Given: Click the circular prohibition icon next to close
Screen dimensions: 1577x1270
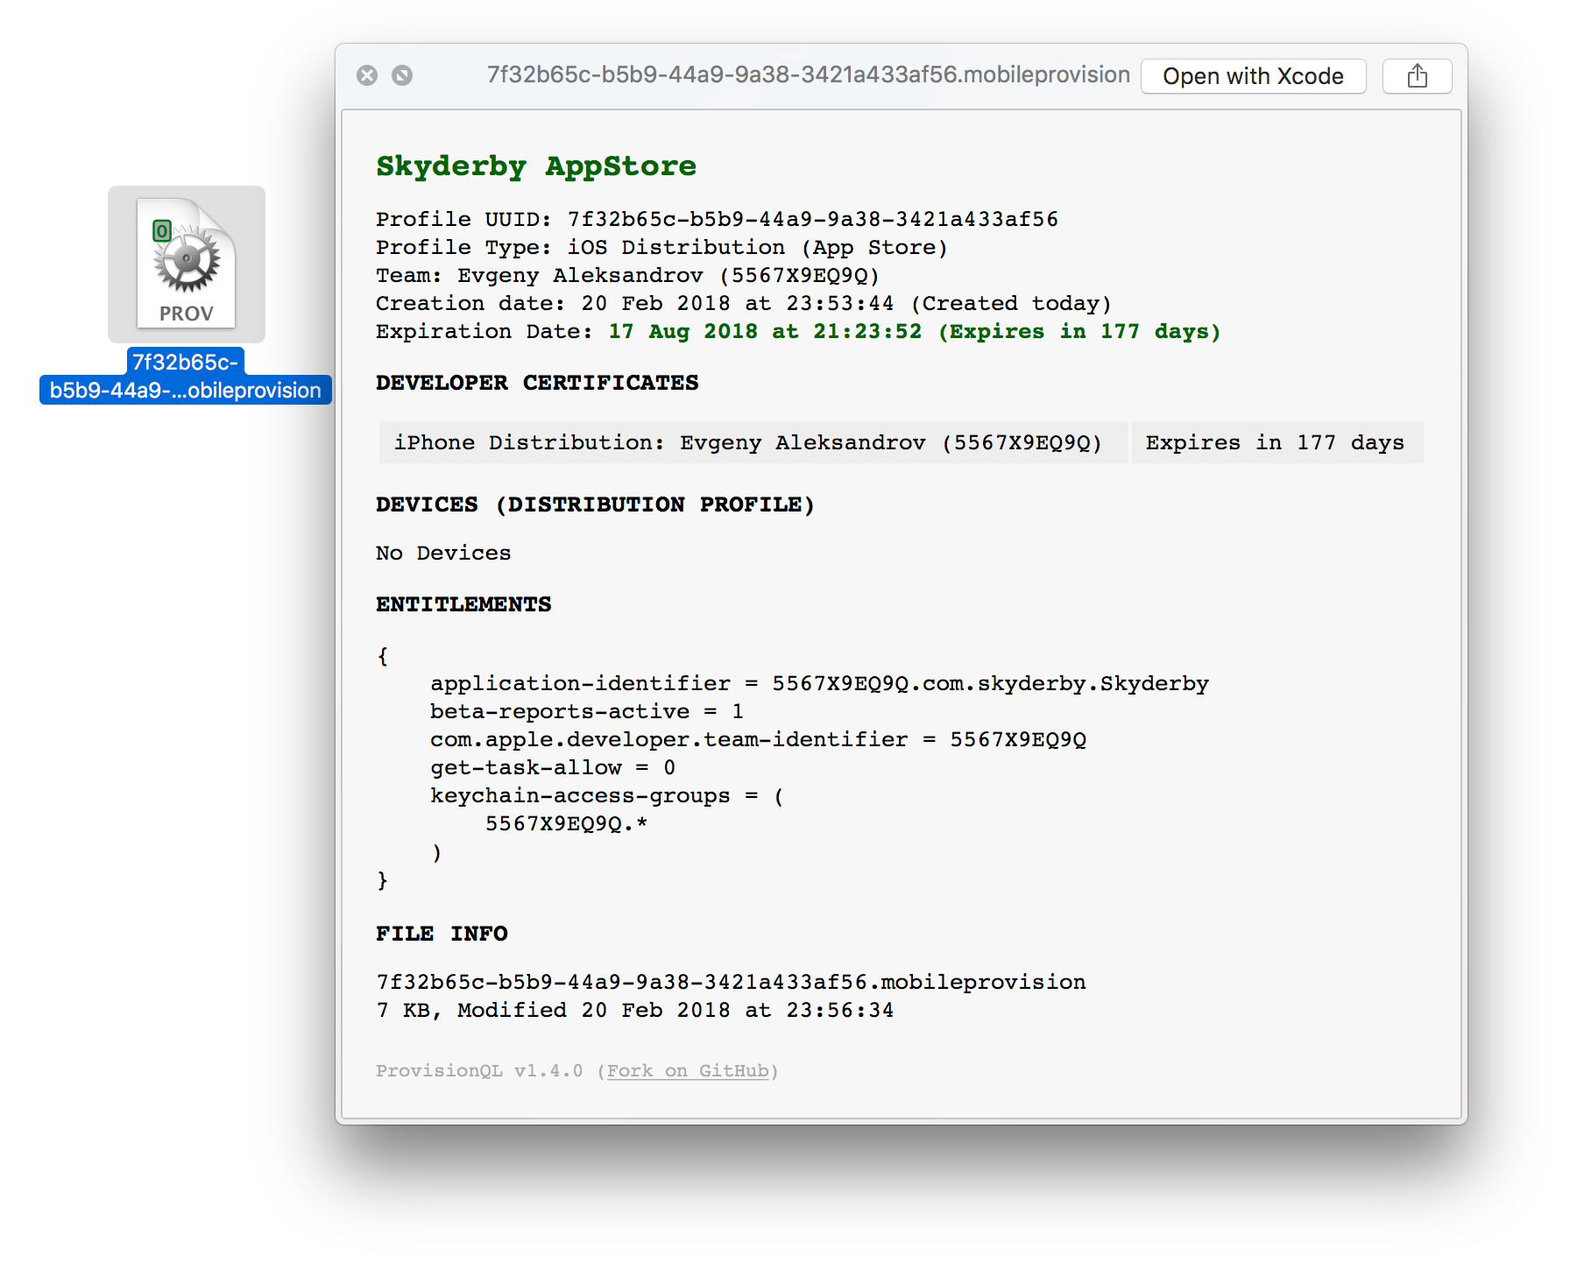Looking at the screenshot, I should click(x=402, y=75).
